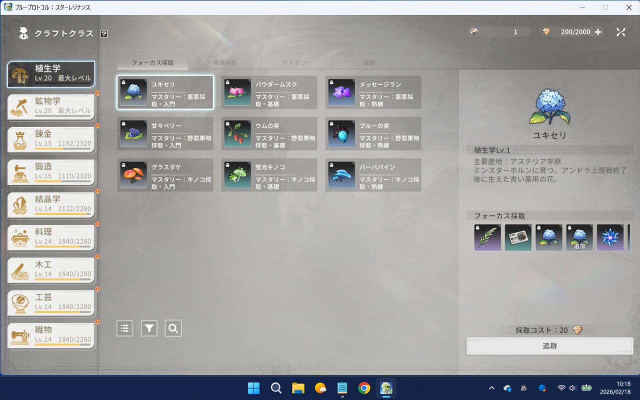Open the マスタリー tab
This screenshot has width=640, height=400.
pos(296,63)
